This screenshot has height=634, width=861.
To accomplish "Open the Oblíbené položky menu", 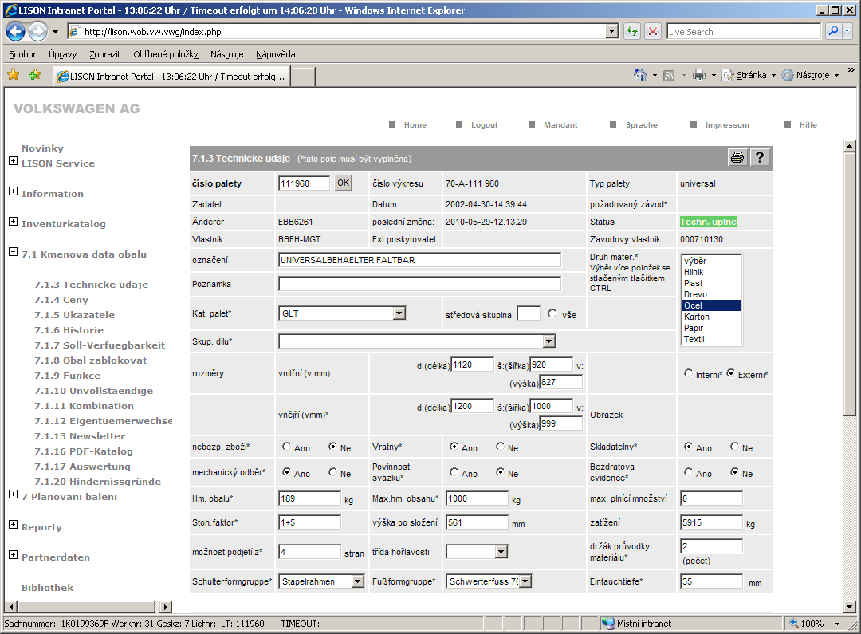I will [166, 54].
